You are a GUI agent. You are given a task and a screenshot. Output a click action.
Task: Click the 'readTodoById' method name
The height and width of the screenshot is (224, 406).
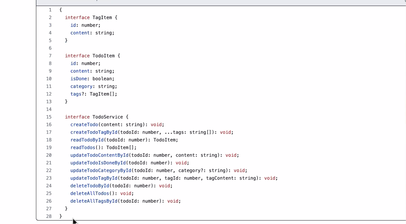(x=87, y=140)
